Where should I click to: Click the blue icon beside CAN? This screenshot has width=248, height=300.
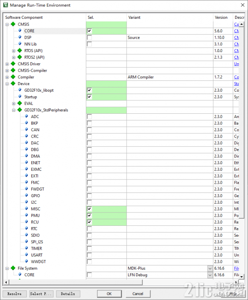pyautogui.click(x=27, y=130)
